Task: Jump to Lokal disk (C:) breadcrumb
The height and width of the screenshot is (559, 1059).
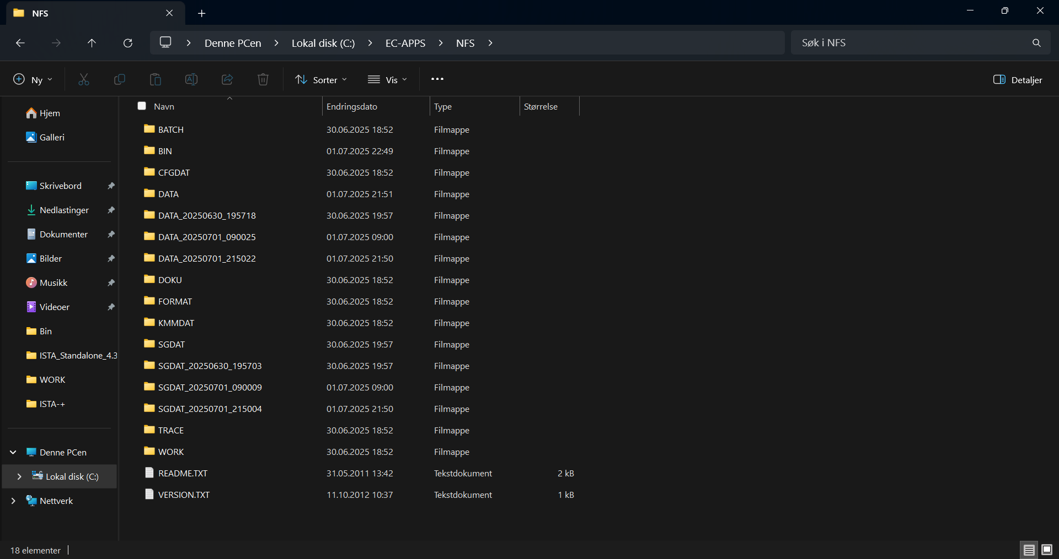Action: tap(323, 43)
